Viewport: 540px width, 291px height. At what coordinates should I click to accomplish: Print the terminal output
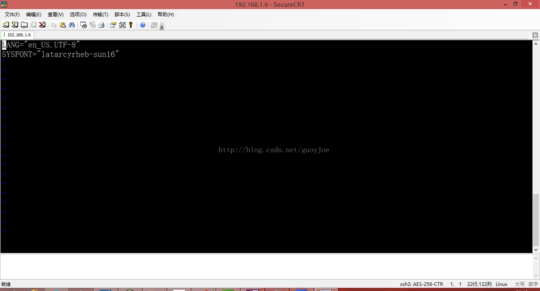(x=102, y=25)
